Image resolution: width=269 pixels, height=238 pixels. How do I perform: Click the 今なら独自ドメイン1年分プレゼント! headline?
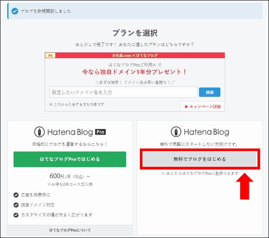click(x=134, y=72)
